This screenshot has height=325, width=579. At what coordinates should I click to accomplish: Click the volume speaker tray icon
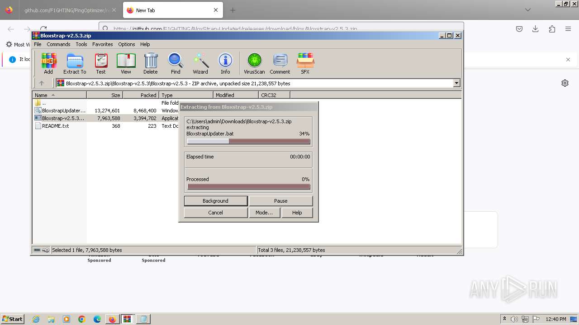coord(514,319)
